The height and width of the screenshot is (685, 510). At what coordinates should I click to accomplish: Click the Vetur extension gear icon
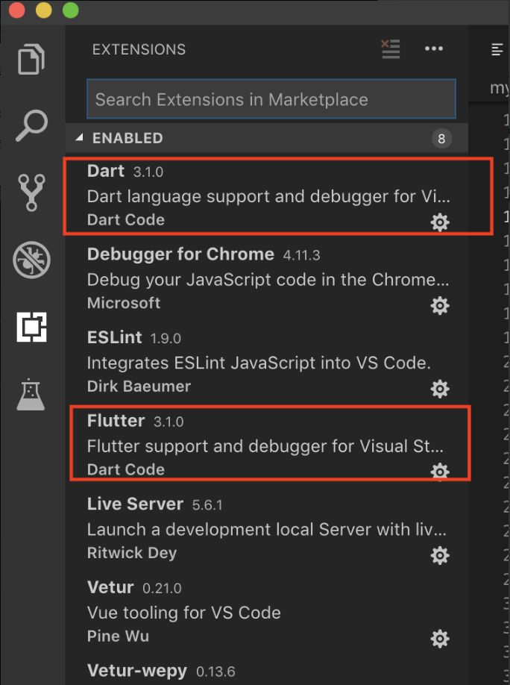pyautogui.click(x=440, y=639)
